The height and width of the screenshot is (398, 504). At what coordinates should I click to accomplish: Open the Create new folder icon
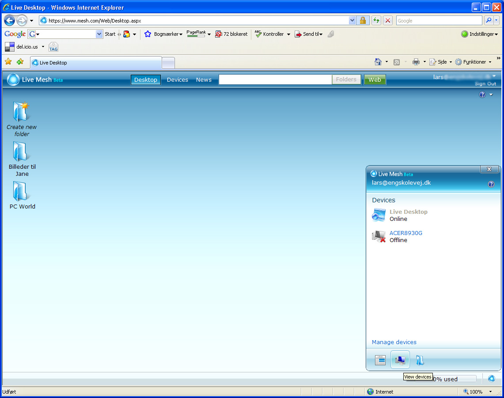[x=21, y=111]
